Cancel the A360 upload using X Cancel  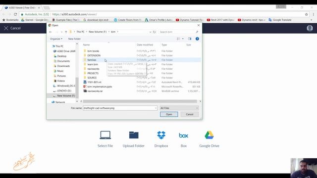(12, 28)
